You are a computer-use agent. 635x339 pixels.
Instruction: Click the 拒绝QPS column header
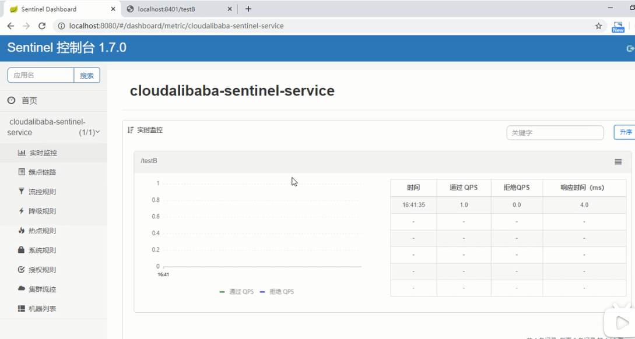[517, 188]
